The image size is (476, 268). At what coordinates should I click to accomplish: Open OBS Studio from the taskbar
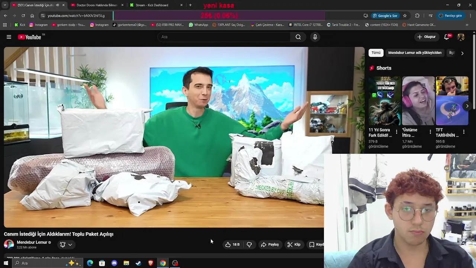pos(175,263)
